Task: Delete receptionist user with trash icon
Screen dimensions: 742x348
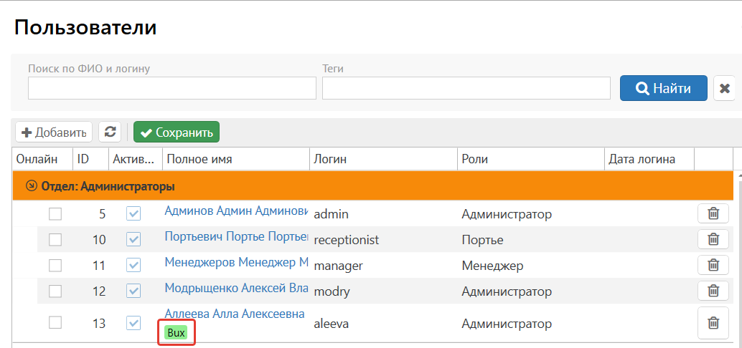Action: [713, 239]
